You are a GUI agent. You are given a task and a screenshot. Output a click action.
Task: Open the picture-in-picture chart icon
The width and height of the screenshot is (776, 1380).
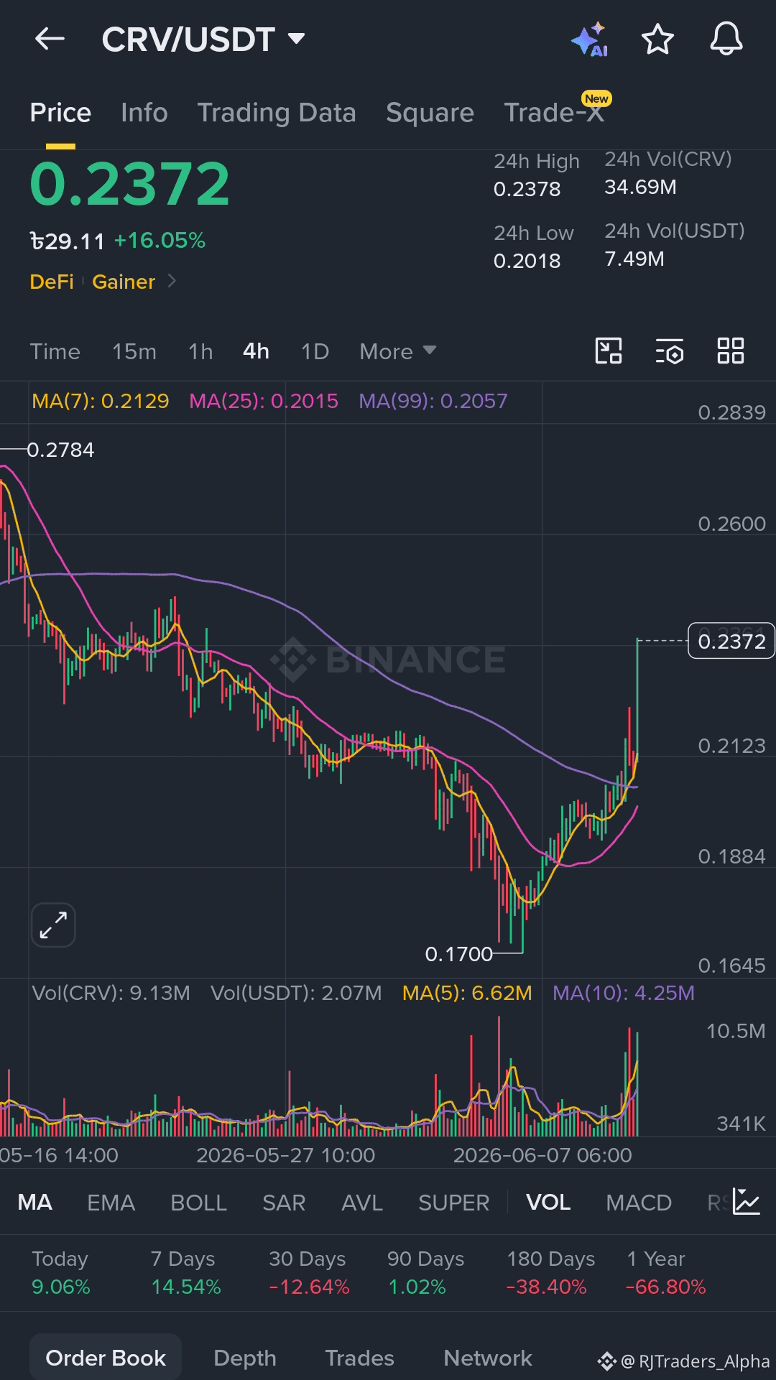pos(609,351)
